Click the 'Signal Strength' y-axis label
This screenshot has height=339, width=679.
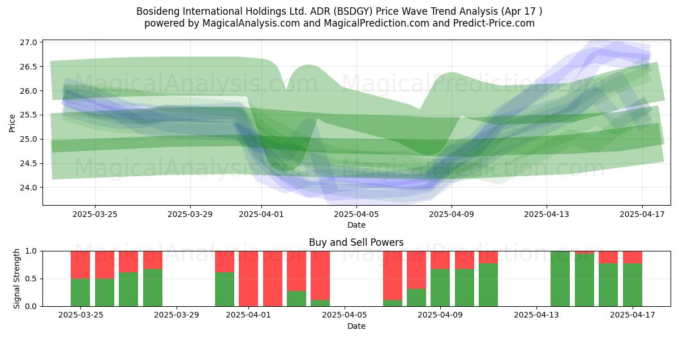(17, 279)
